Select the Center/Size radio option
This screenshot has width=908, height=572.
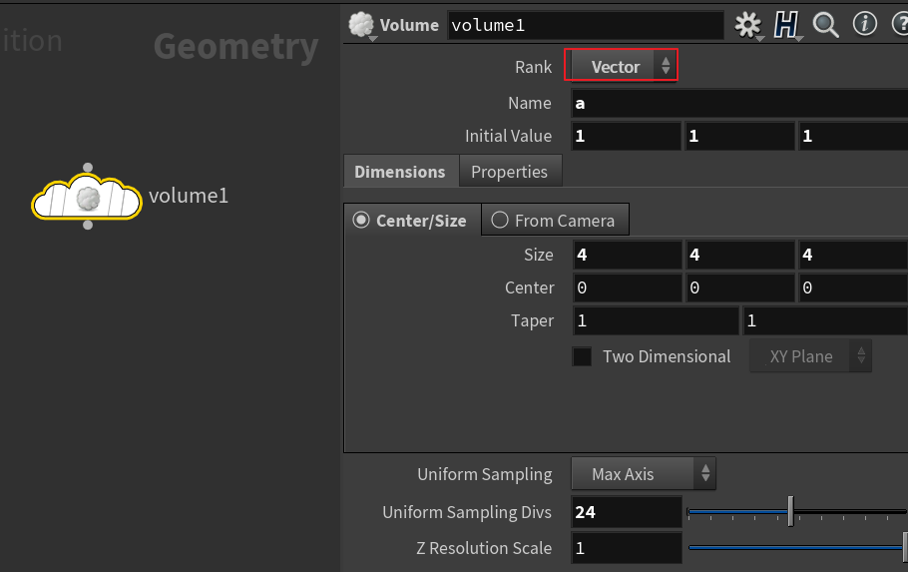click(x=412, y=221)
